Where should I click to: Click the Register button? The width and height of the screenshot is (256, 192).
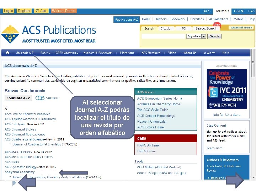point(24,11)
